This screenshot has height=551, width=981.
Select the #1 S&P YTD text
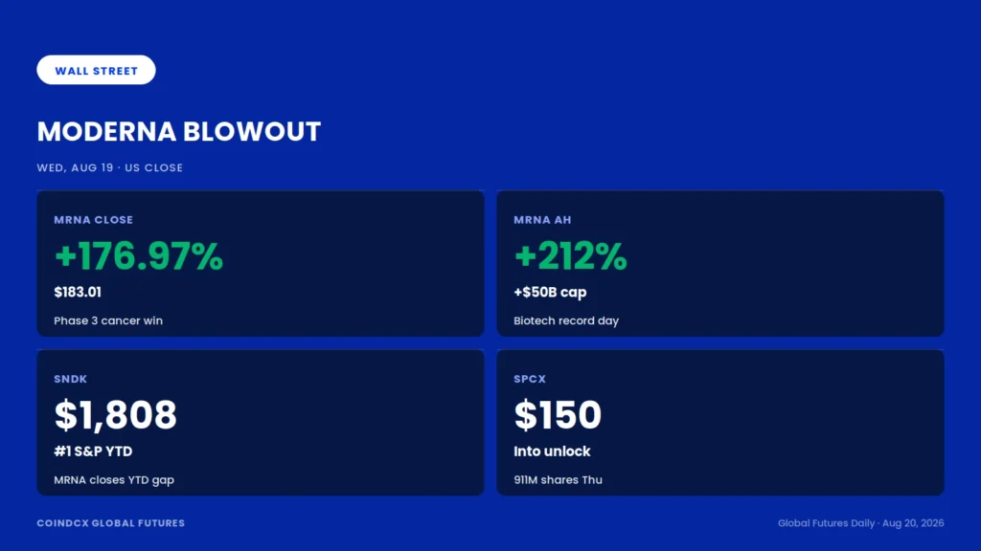pyautogui.click(x=93, y=452)
